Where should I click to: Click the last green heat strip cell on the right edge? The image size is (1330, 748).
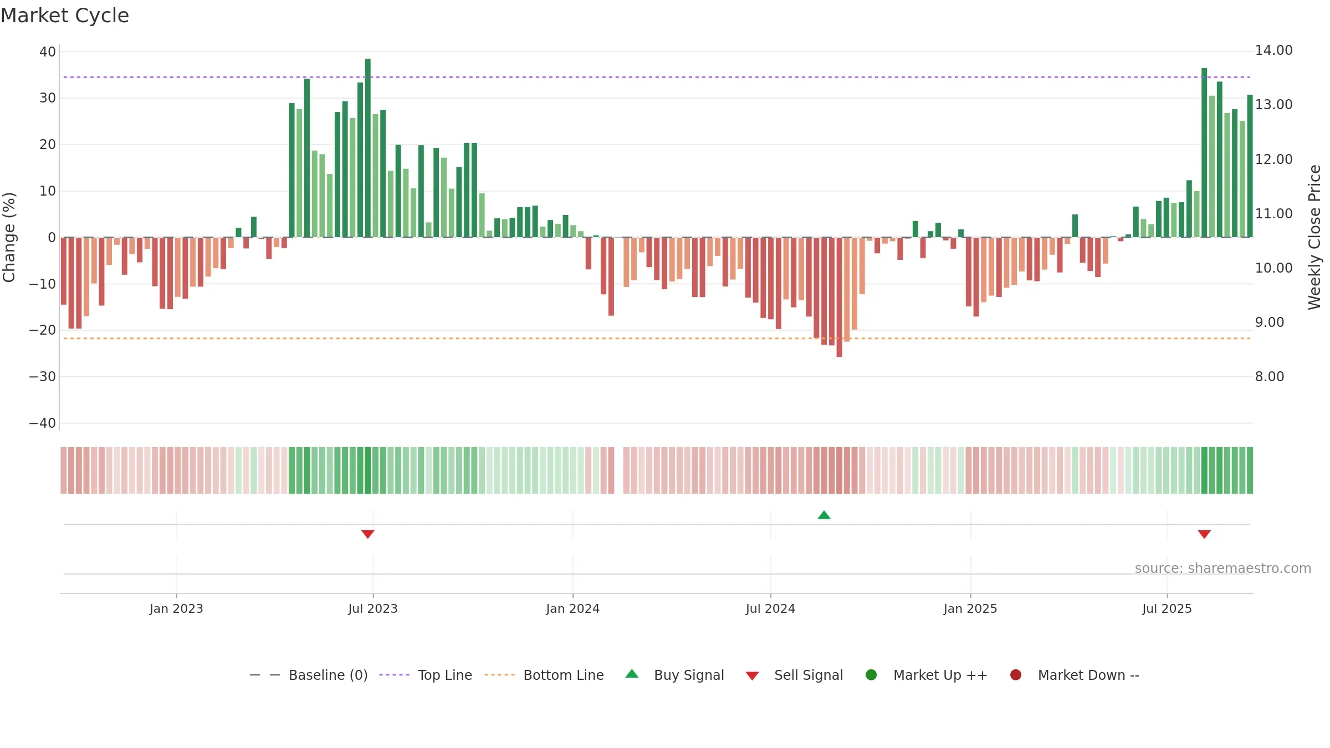(1250, 470)
